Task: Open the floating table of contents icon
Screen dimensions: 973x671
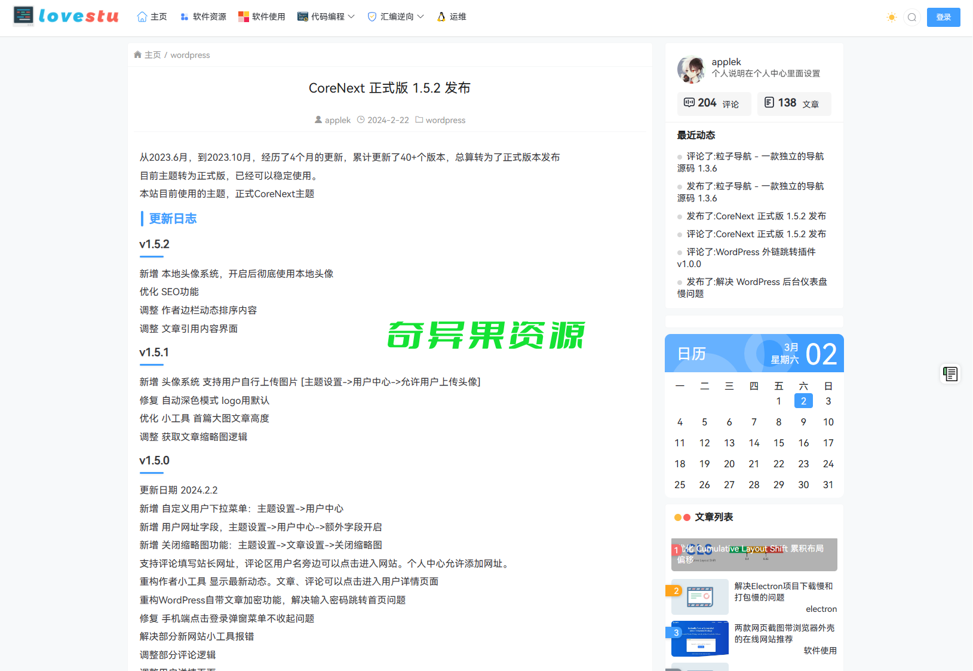Action: point(950,374)
